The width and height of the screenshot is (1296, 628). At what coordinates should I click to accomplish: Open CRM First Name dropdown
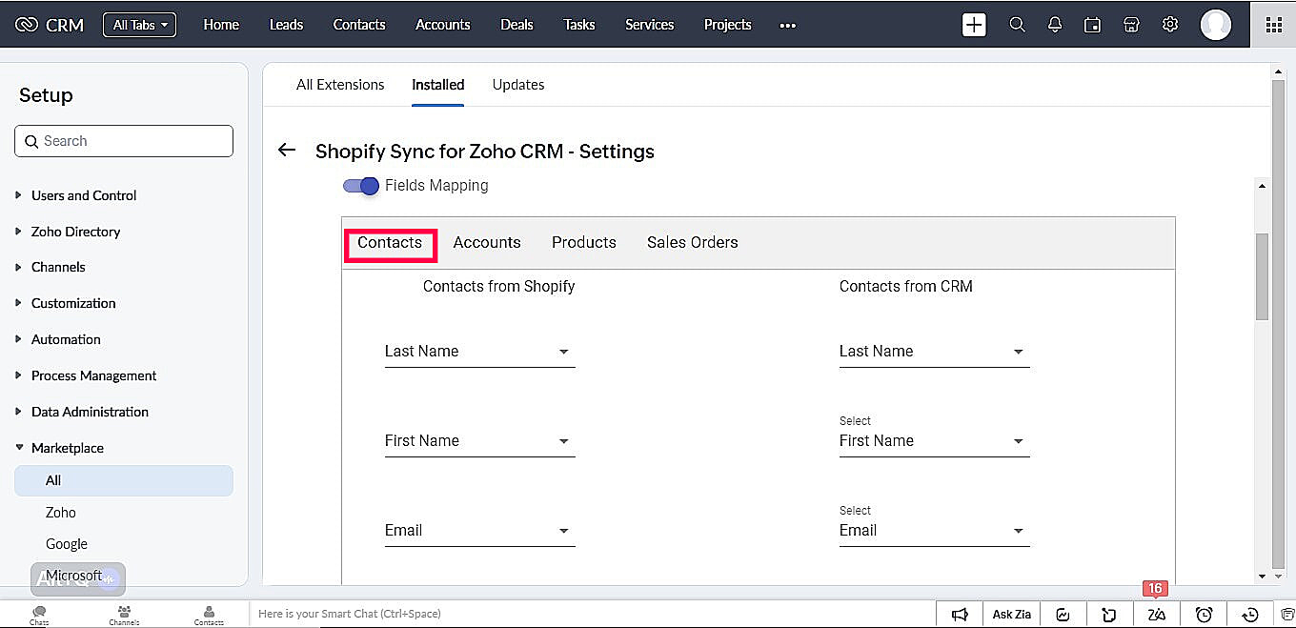(x=934, y=441)
